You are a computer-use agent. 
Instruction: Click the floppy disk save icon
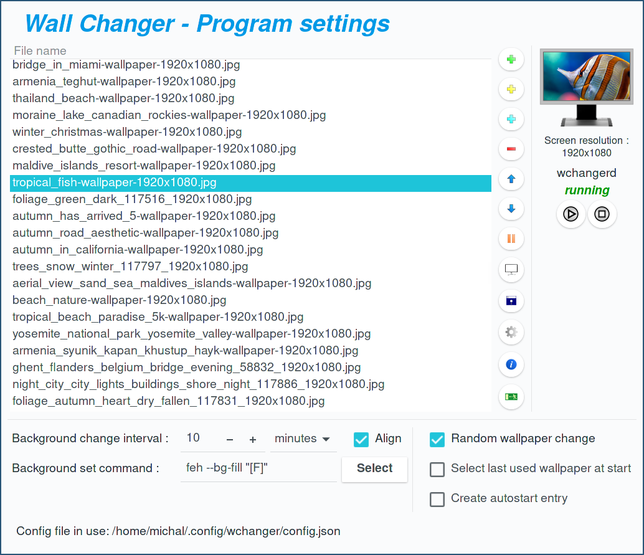[x=511, y=301]
